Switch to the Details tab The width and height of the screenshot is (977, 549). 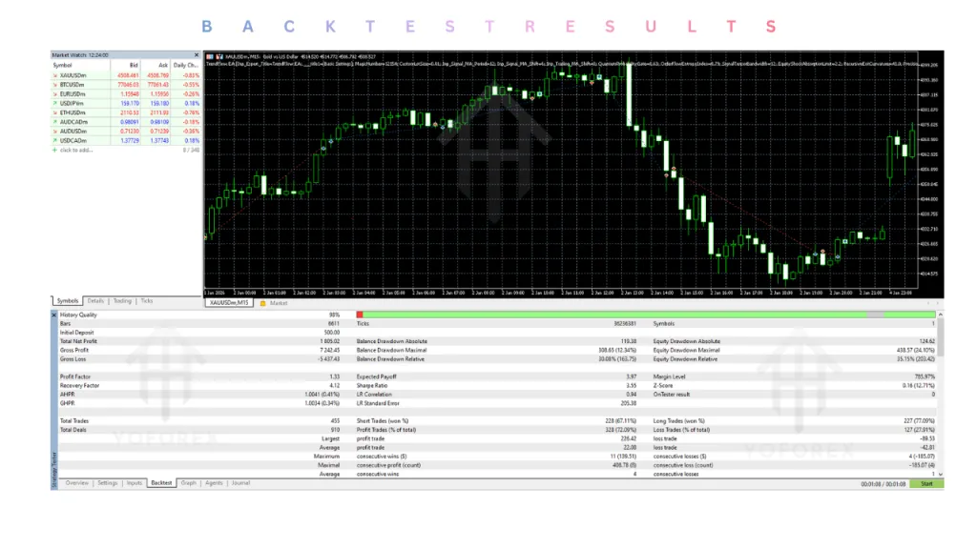click(95, 301)
